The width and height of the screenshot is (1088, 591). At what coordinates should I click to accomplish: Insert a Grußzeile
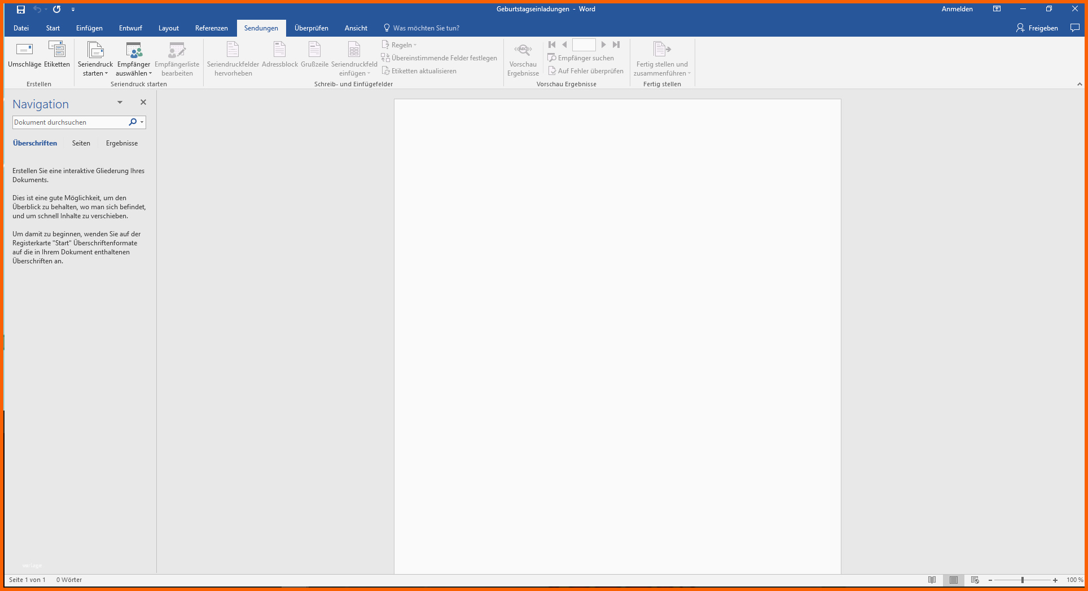coord(314,55)
